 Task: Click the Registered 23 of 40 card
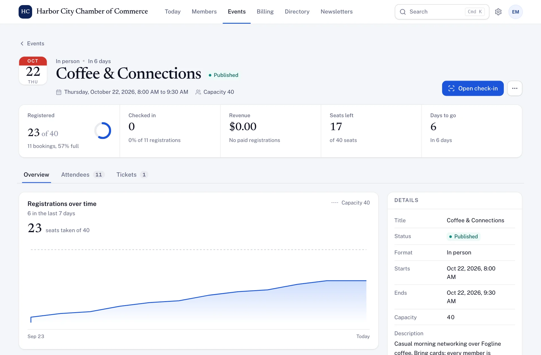point(69,131)
